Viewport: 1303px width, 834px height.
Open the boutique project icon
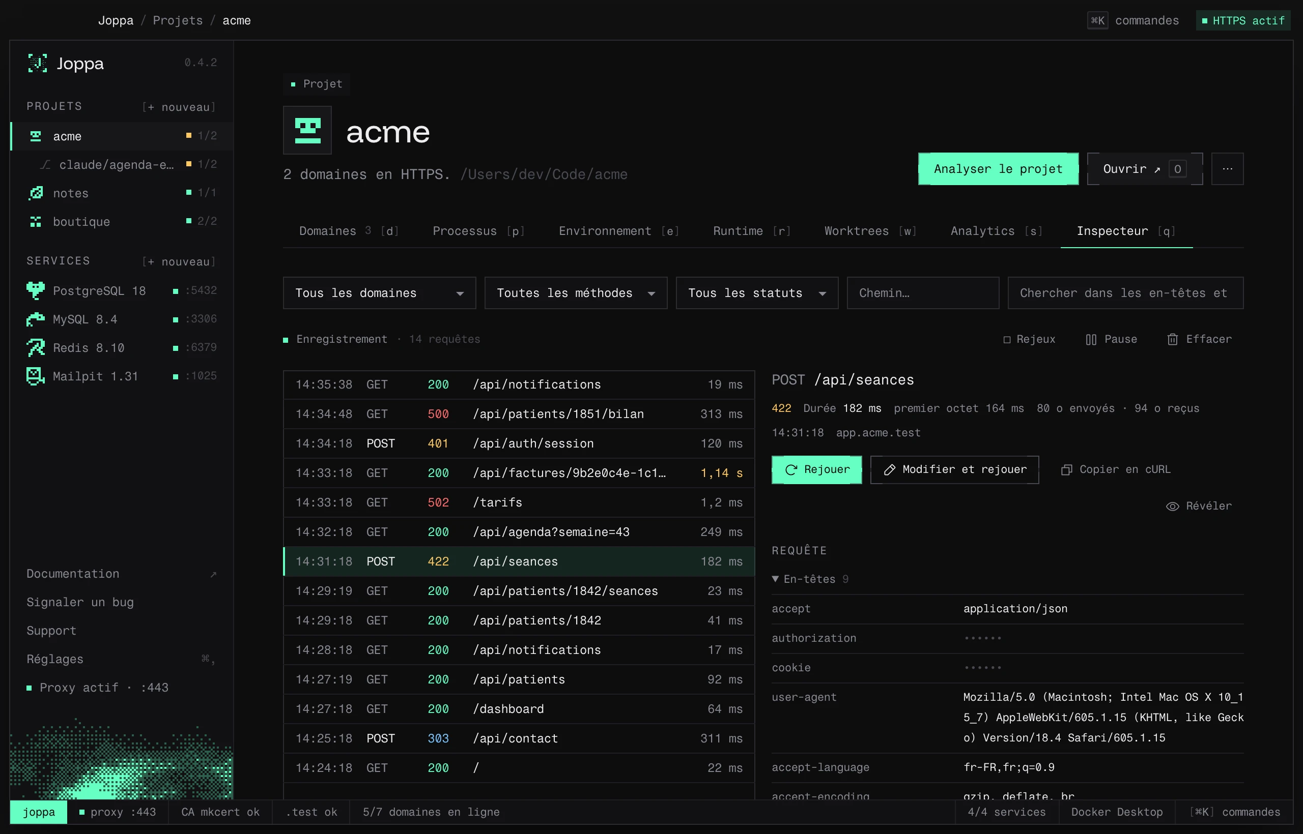pyautogui.click(x=36, y=222)
